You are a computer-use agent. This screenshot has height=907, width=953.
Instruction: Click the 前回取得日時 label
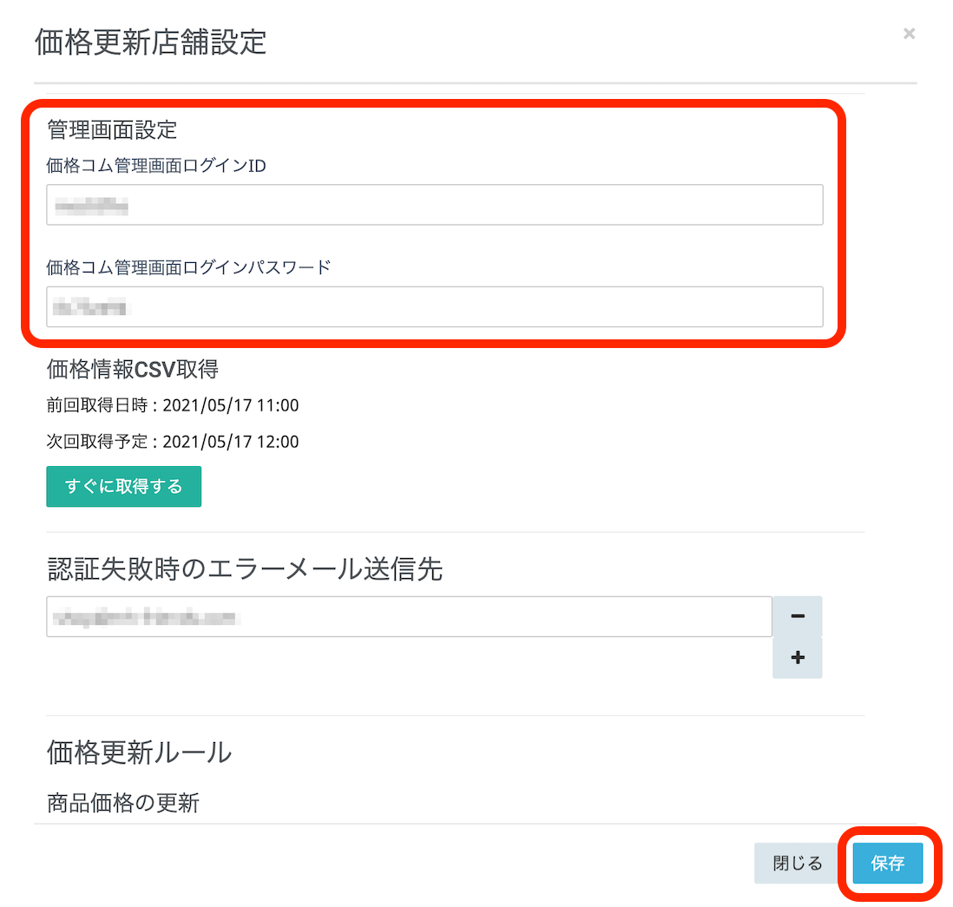97,405
